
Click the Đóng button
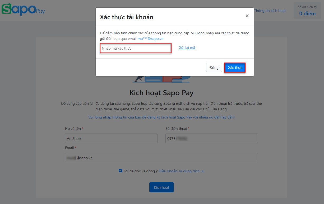coord(214,68)
